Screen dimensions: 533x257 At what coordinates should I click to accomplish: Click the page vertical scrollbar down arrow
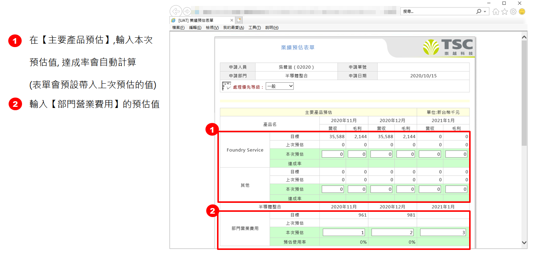(x=524, y=243)
